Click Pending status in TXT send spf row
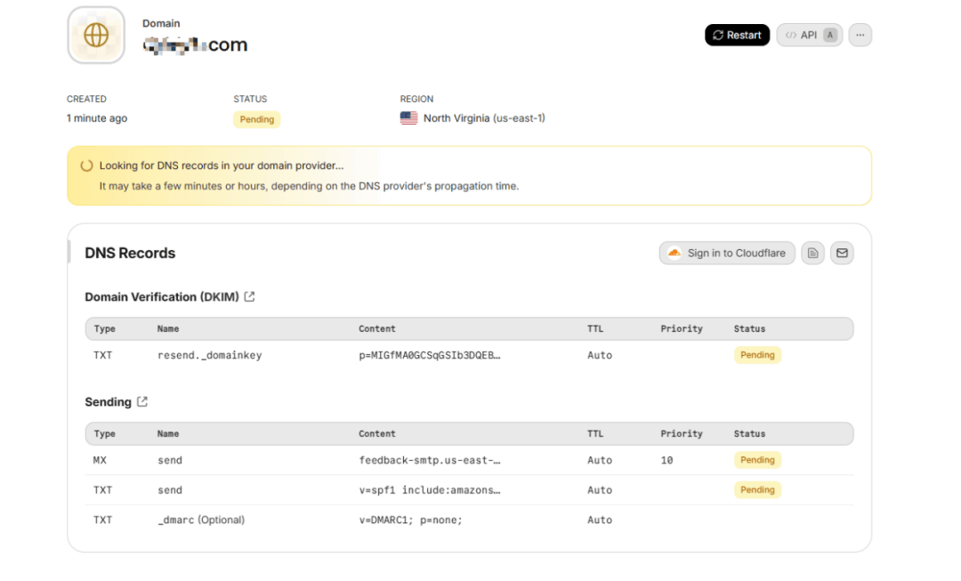961x581 pixels. point(757,489)
